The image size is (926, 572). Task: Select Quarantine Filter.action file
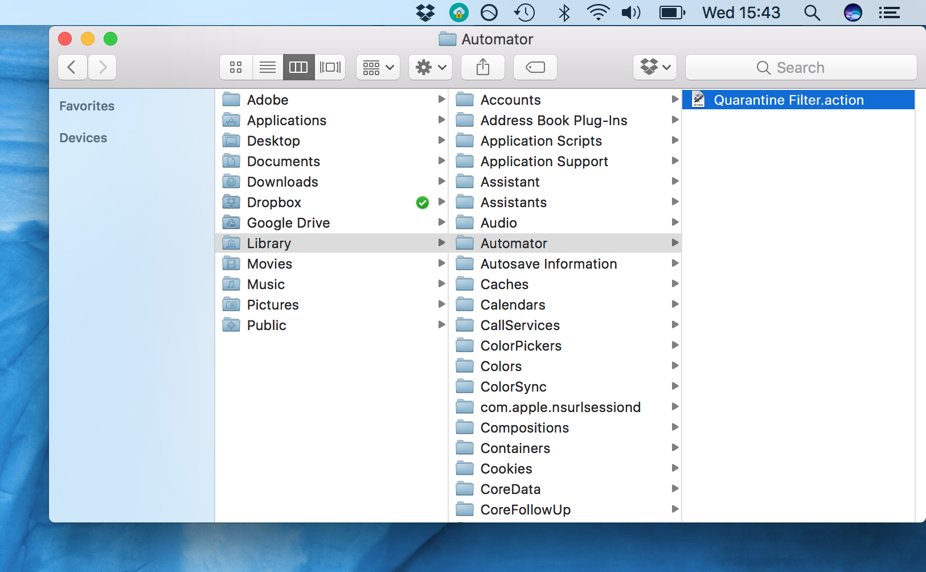pyautogui.click(x=799, y=100)
